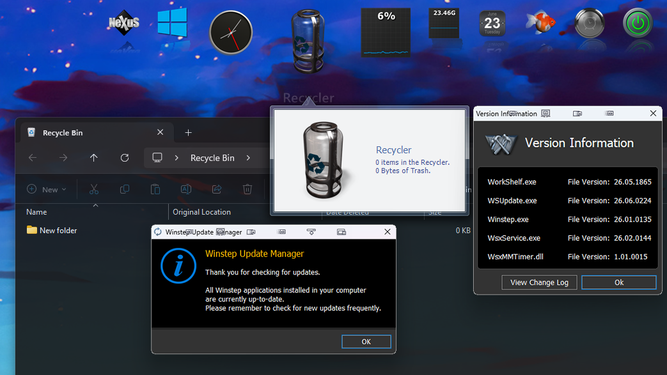The height and width of the screenshot is (375, 667).
Task: Sort by Name column header
Action: [x=36, y=211]
